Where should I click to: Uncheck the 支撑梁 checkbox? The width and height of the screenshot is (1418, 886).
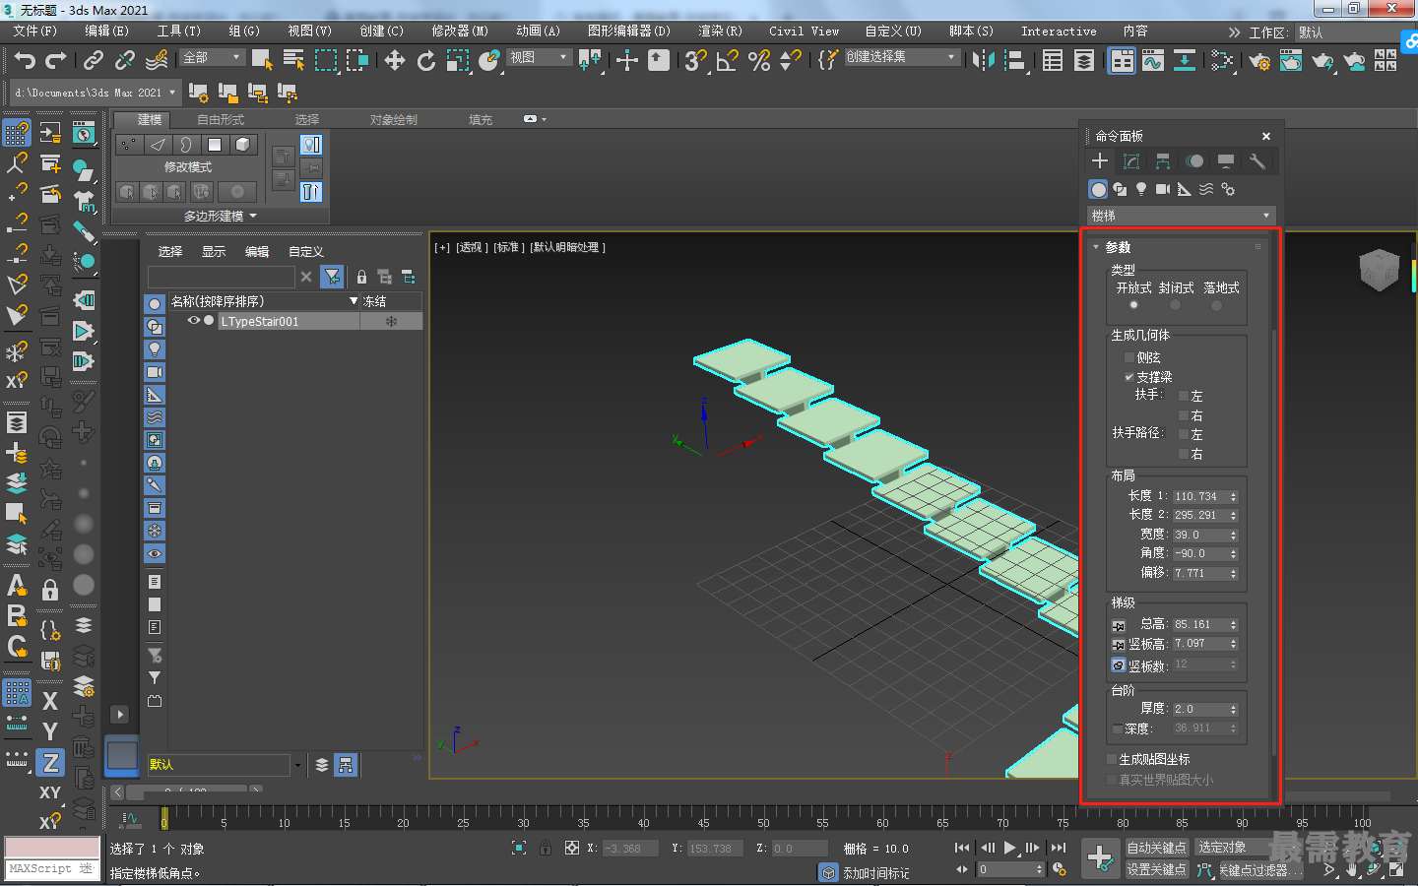pyautogui.click(x=1128, y=377)
